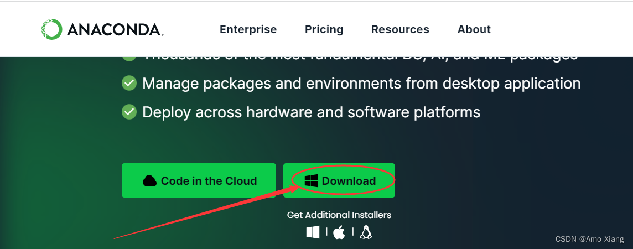This screenshot has width=633, height=249.
Task: Open the Pricing menu item
Action: [324, 29]
